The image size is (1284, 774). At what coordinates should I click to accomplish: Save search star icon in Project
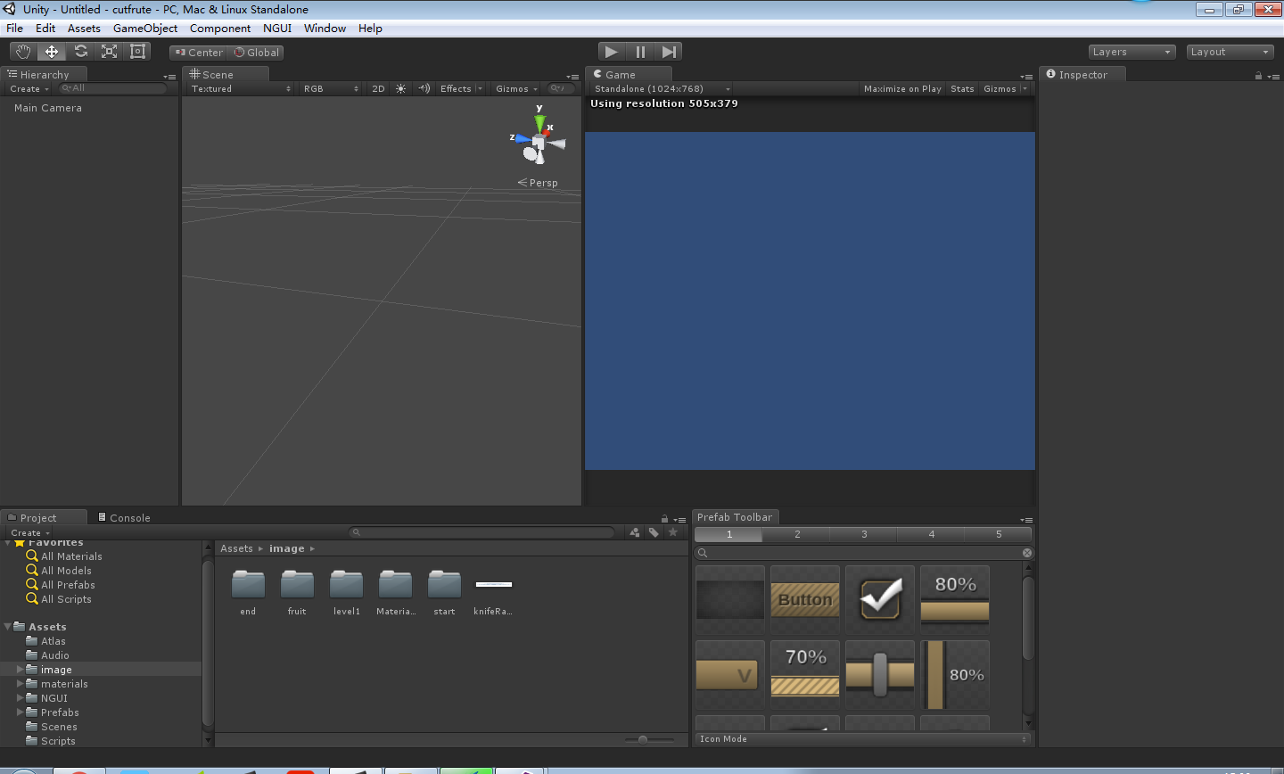tap(673, 532)
